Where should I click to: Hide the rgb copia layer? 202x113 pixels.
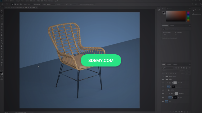point(163,98)
